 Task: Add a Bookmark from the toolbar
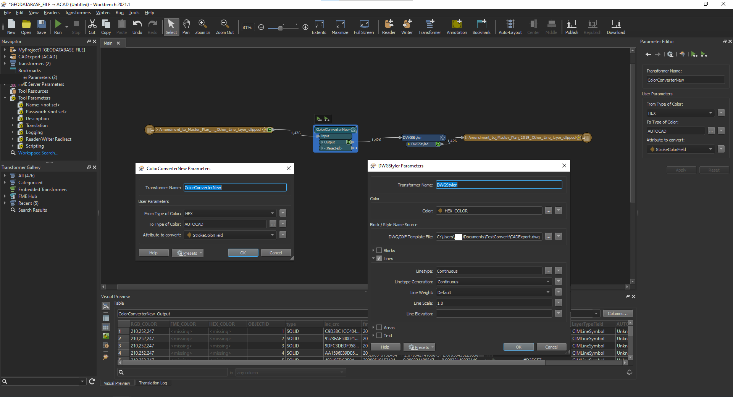(x=481, y=27)
